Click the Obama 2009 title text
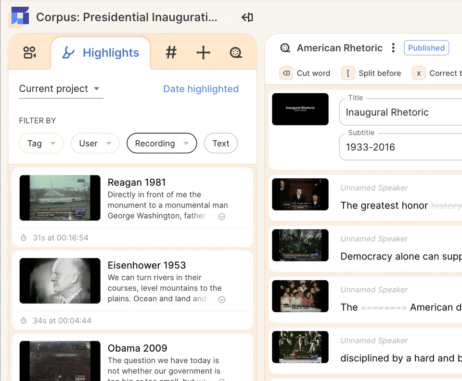This screenshot has width=462, height=381. click(137, 348)
